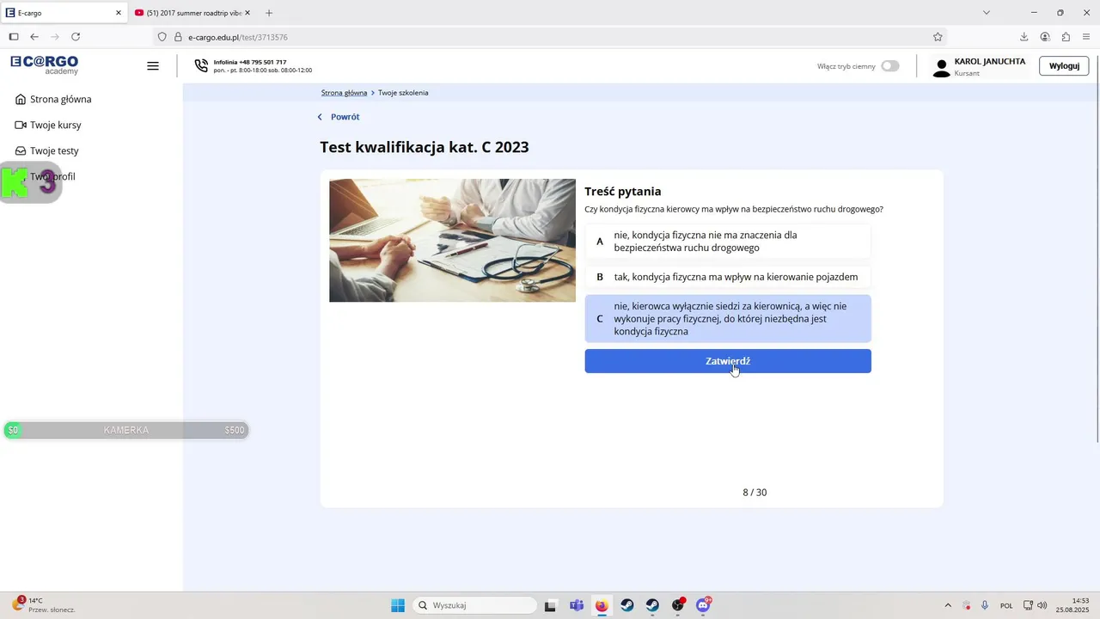Screen dimensions: 1100x619
Task: Close the 2017 summer roadtrip YouTube tab
Action: click(x=247, y=13)
